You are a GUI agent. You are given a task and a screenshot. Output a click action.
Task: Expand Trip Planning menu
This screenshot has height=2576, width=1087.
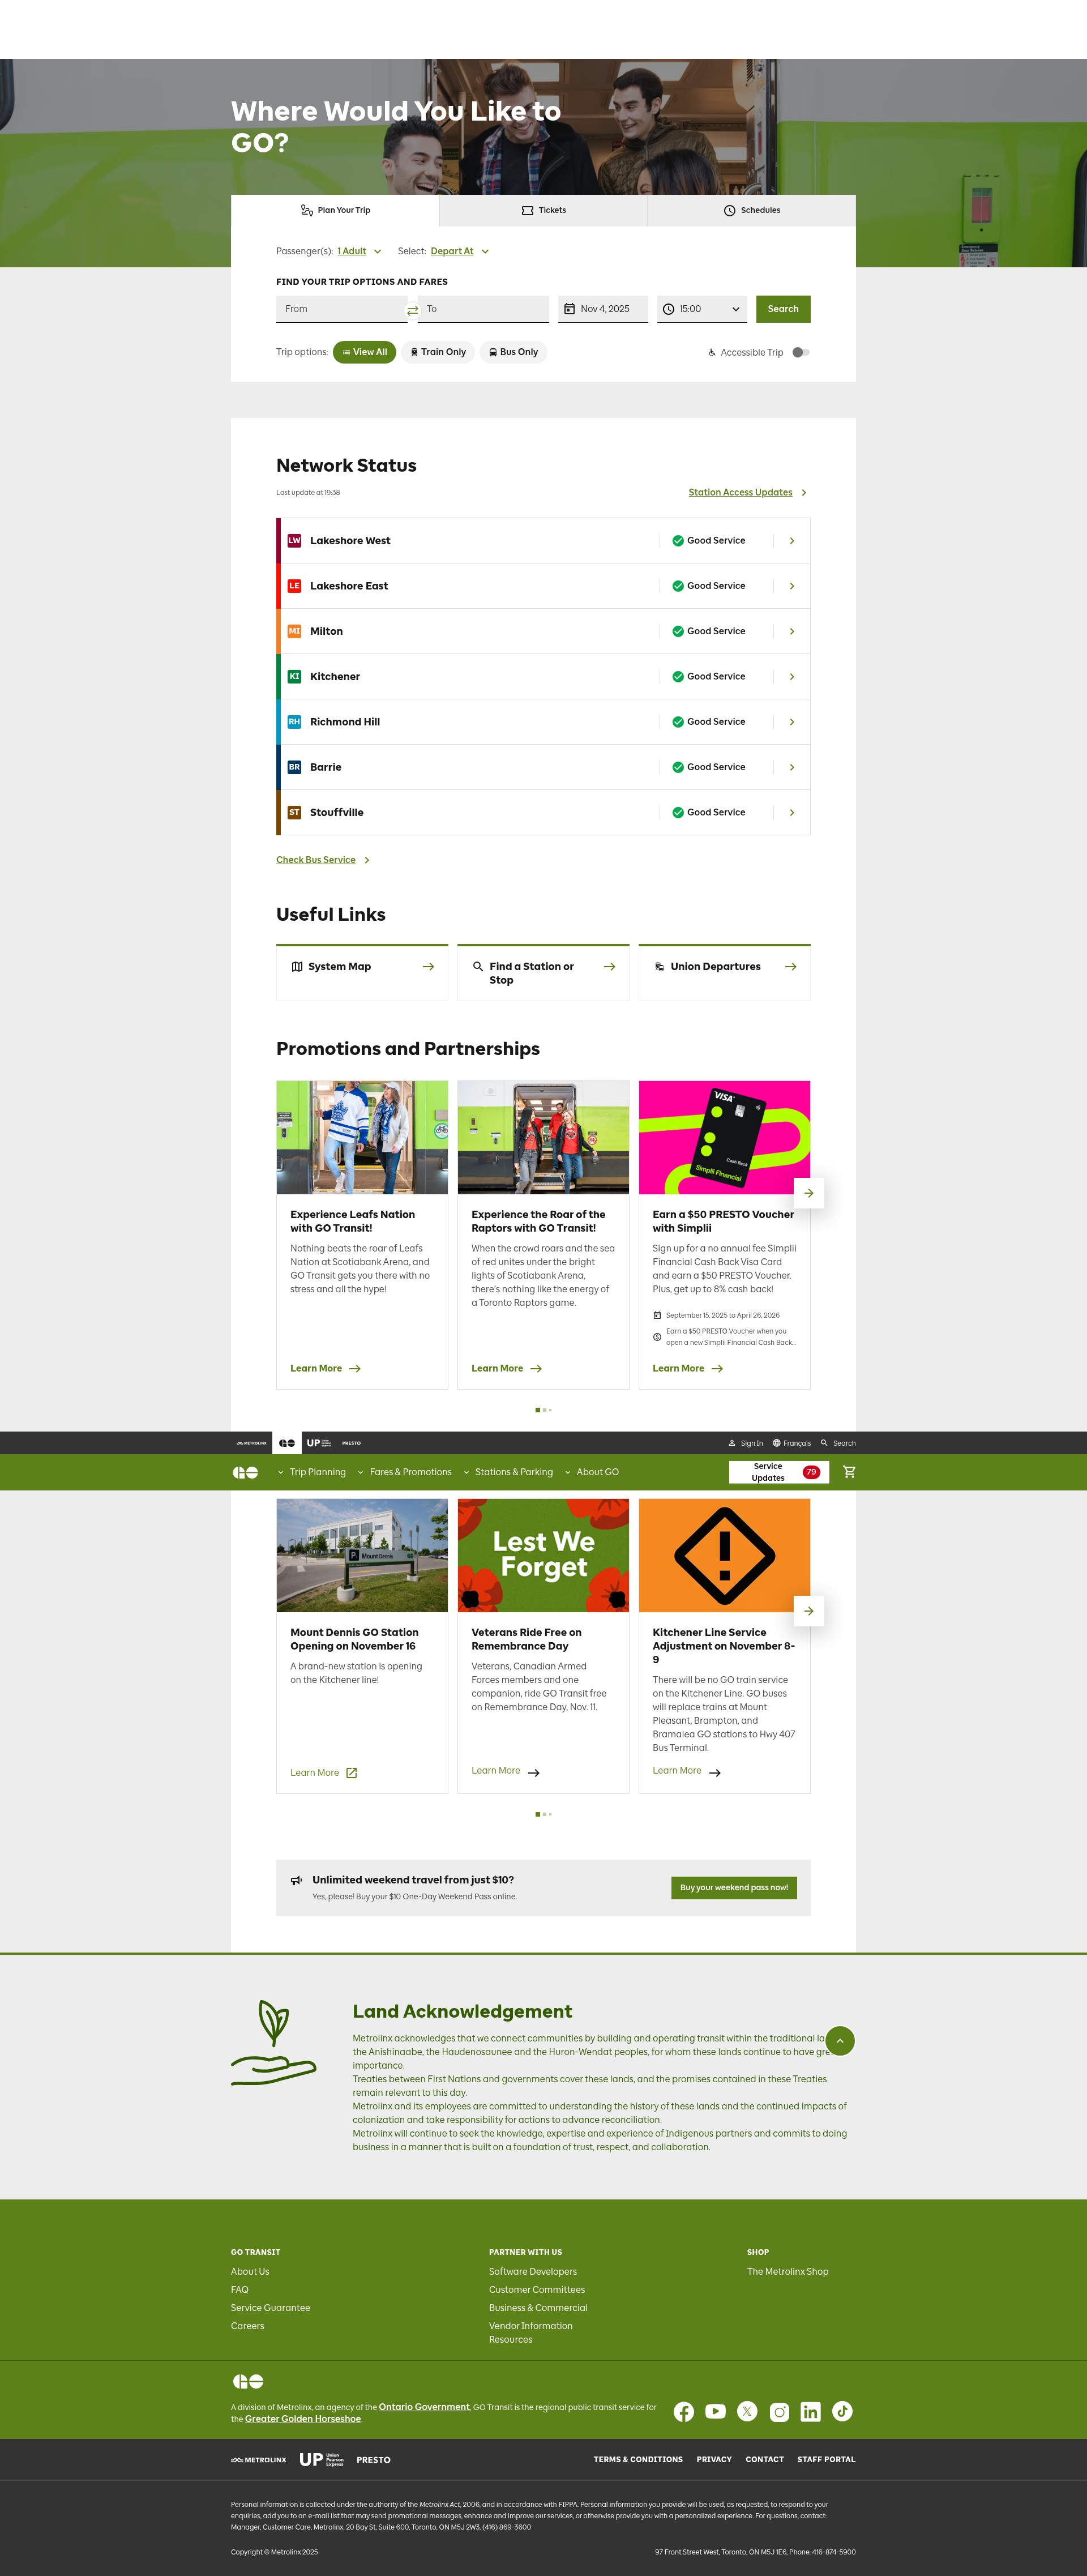[x=311, y=1472]
